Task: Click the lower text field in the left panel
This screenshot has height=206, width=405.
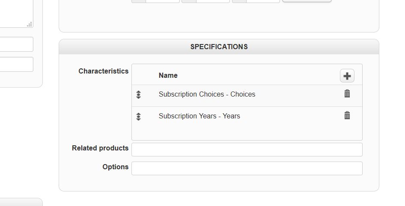Action: [x=16, y=65]
